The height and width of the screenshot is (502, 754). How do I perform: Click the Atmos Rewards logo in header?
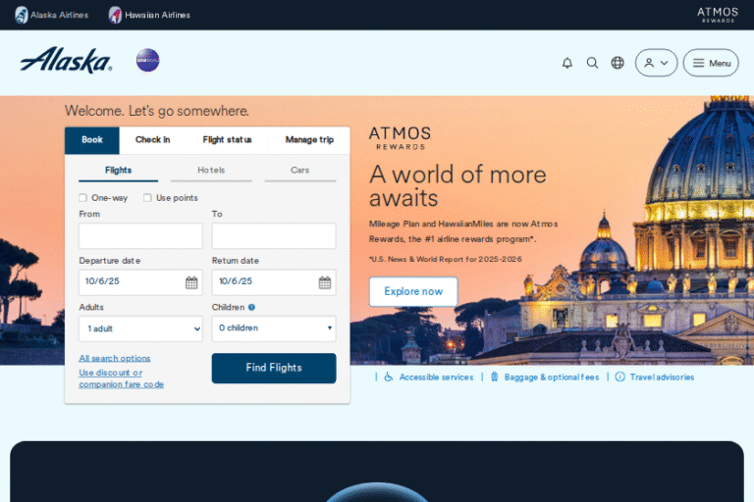(x=717, y=15)
